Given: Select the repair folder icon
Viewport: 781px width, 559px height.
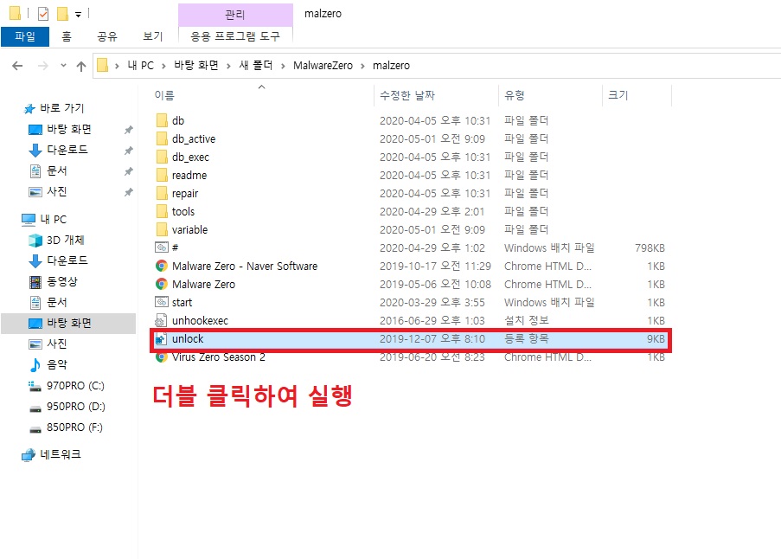Looking at the screenshot, I should [162, 193].
